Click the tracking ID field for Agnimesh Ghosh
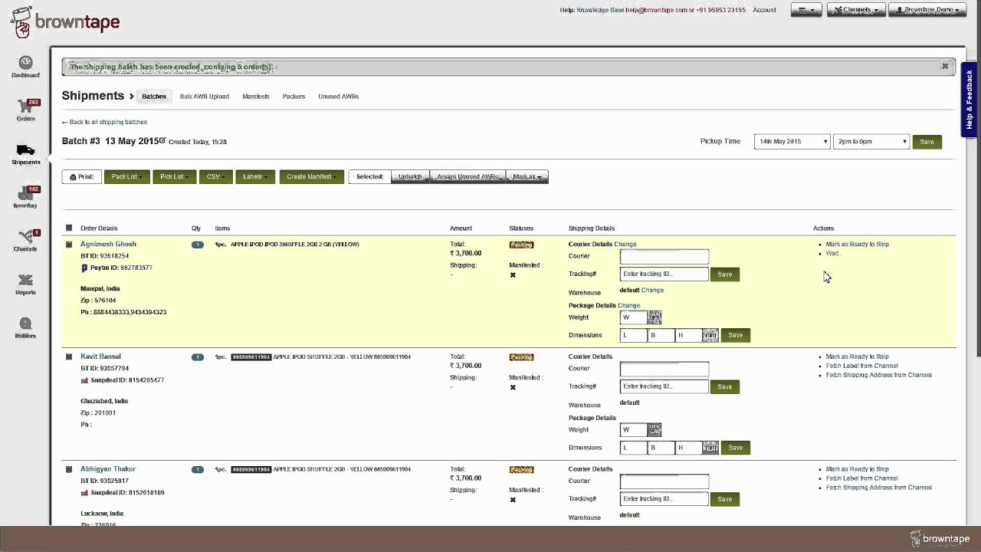The width and height of the screenshot is (981, 552). [664, 274]
